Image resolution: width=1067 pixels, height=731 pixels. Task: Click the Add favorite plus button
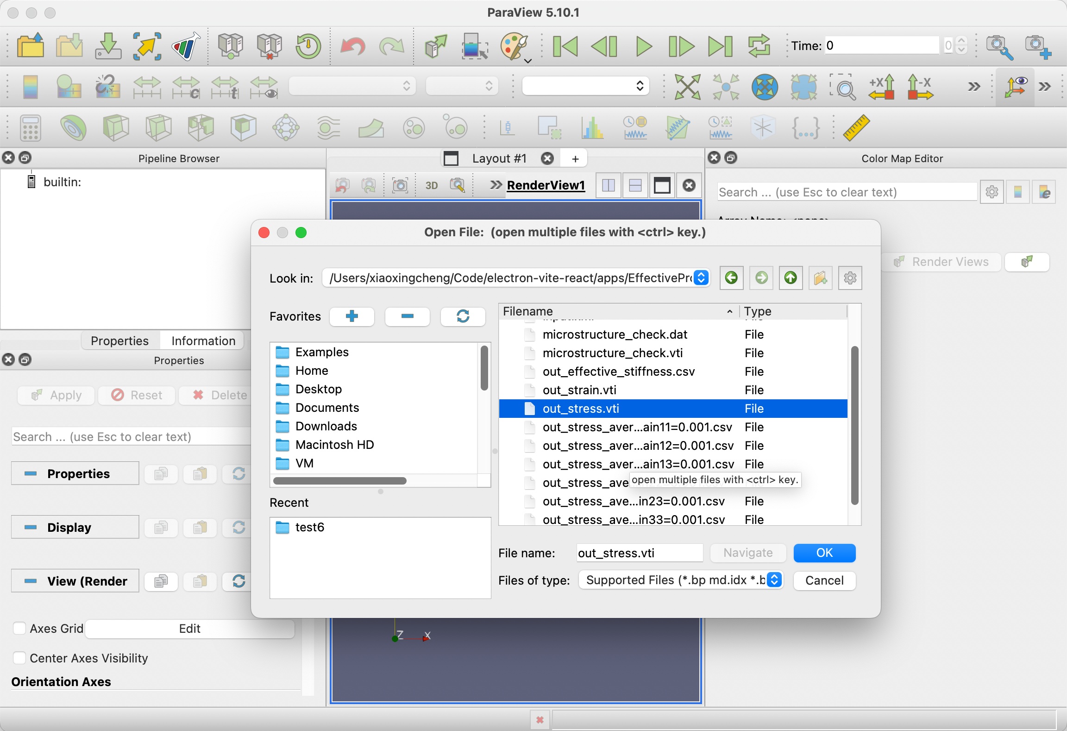(x=352, y=316)
